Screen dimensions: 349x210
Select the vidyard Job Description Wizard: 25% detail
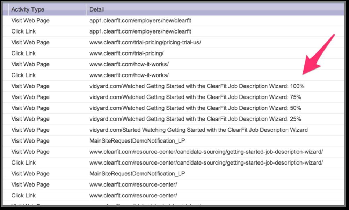point(195,119)
